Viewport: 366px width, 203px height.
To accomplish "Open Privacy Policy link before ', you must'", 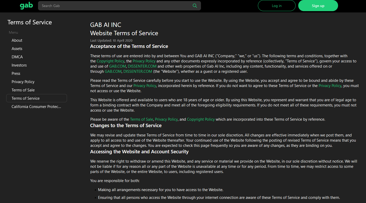I will [330, 86].
